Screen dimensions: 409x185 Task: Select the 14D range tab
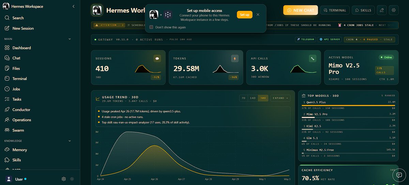(x=253, y=98)
